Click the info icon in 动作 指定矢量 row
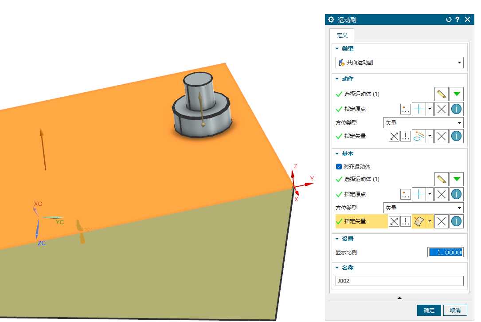Screen dimensions: 481x322 coord(457,136)
